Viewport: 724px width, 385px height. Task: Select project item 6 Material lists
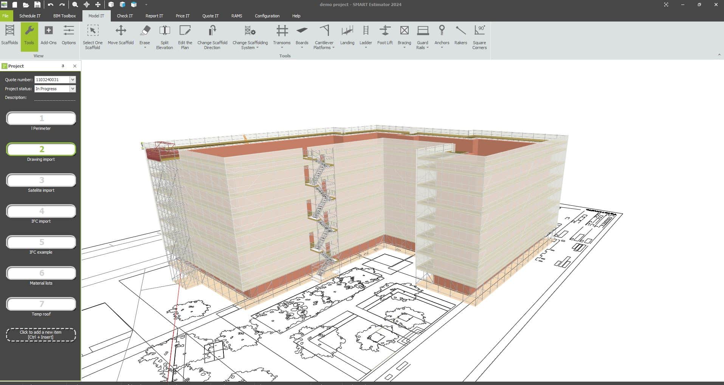41,273
